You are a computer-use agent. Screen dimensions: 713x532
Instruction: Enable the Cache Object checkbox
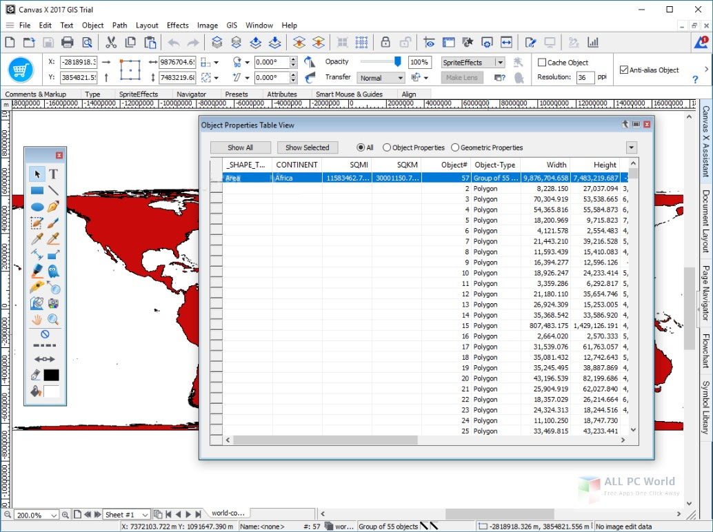(x=542, y=63)
